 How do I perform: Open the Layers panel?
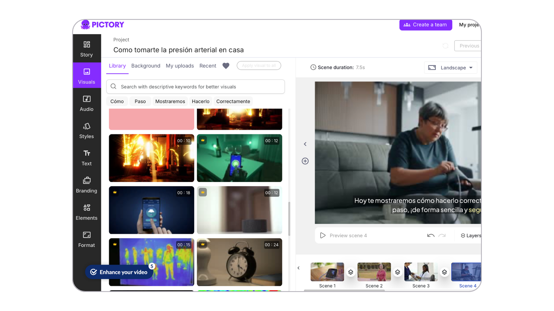pos(471,236)
